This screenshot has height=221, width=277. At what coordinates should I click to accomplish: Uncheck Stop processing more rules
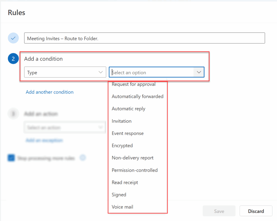11,158
